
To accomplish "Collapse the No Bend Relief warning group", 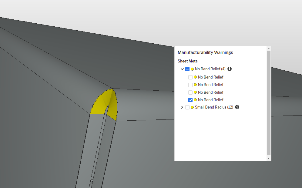I will coord(182,69).
